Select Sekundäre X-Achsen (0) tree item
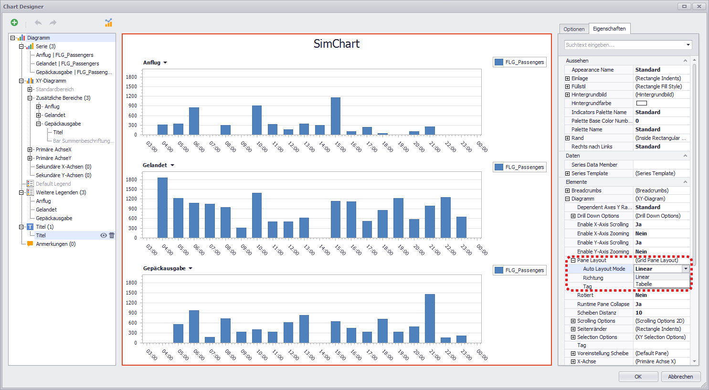The width and height of the screenshot is (709, 390). [x=63, y=167]
